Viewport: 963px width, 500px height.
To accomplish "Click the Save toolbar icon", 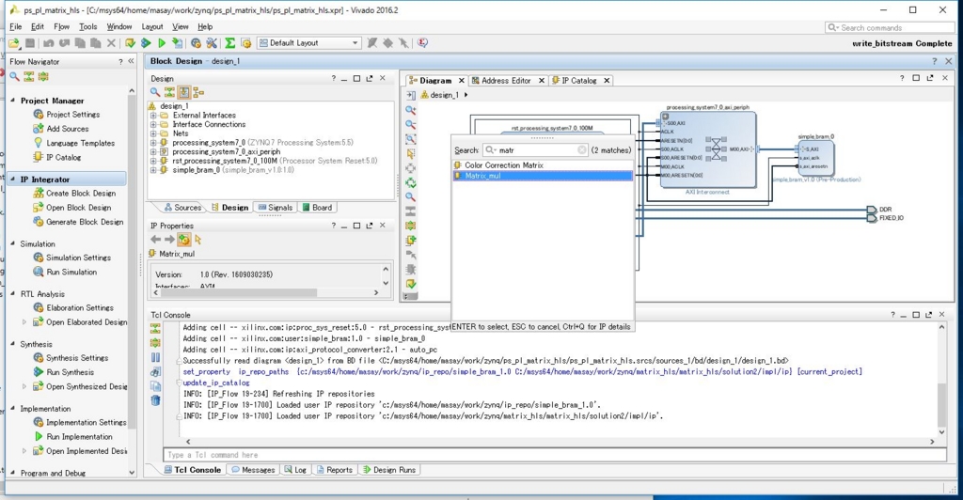I will (x=29, y=43).
